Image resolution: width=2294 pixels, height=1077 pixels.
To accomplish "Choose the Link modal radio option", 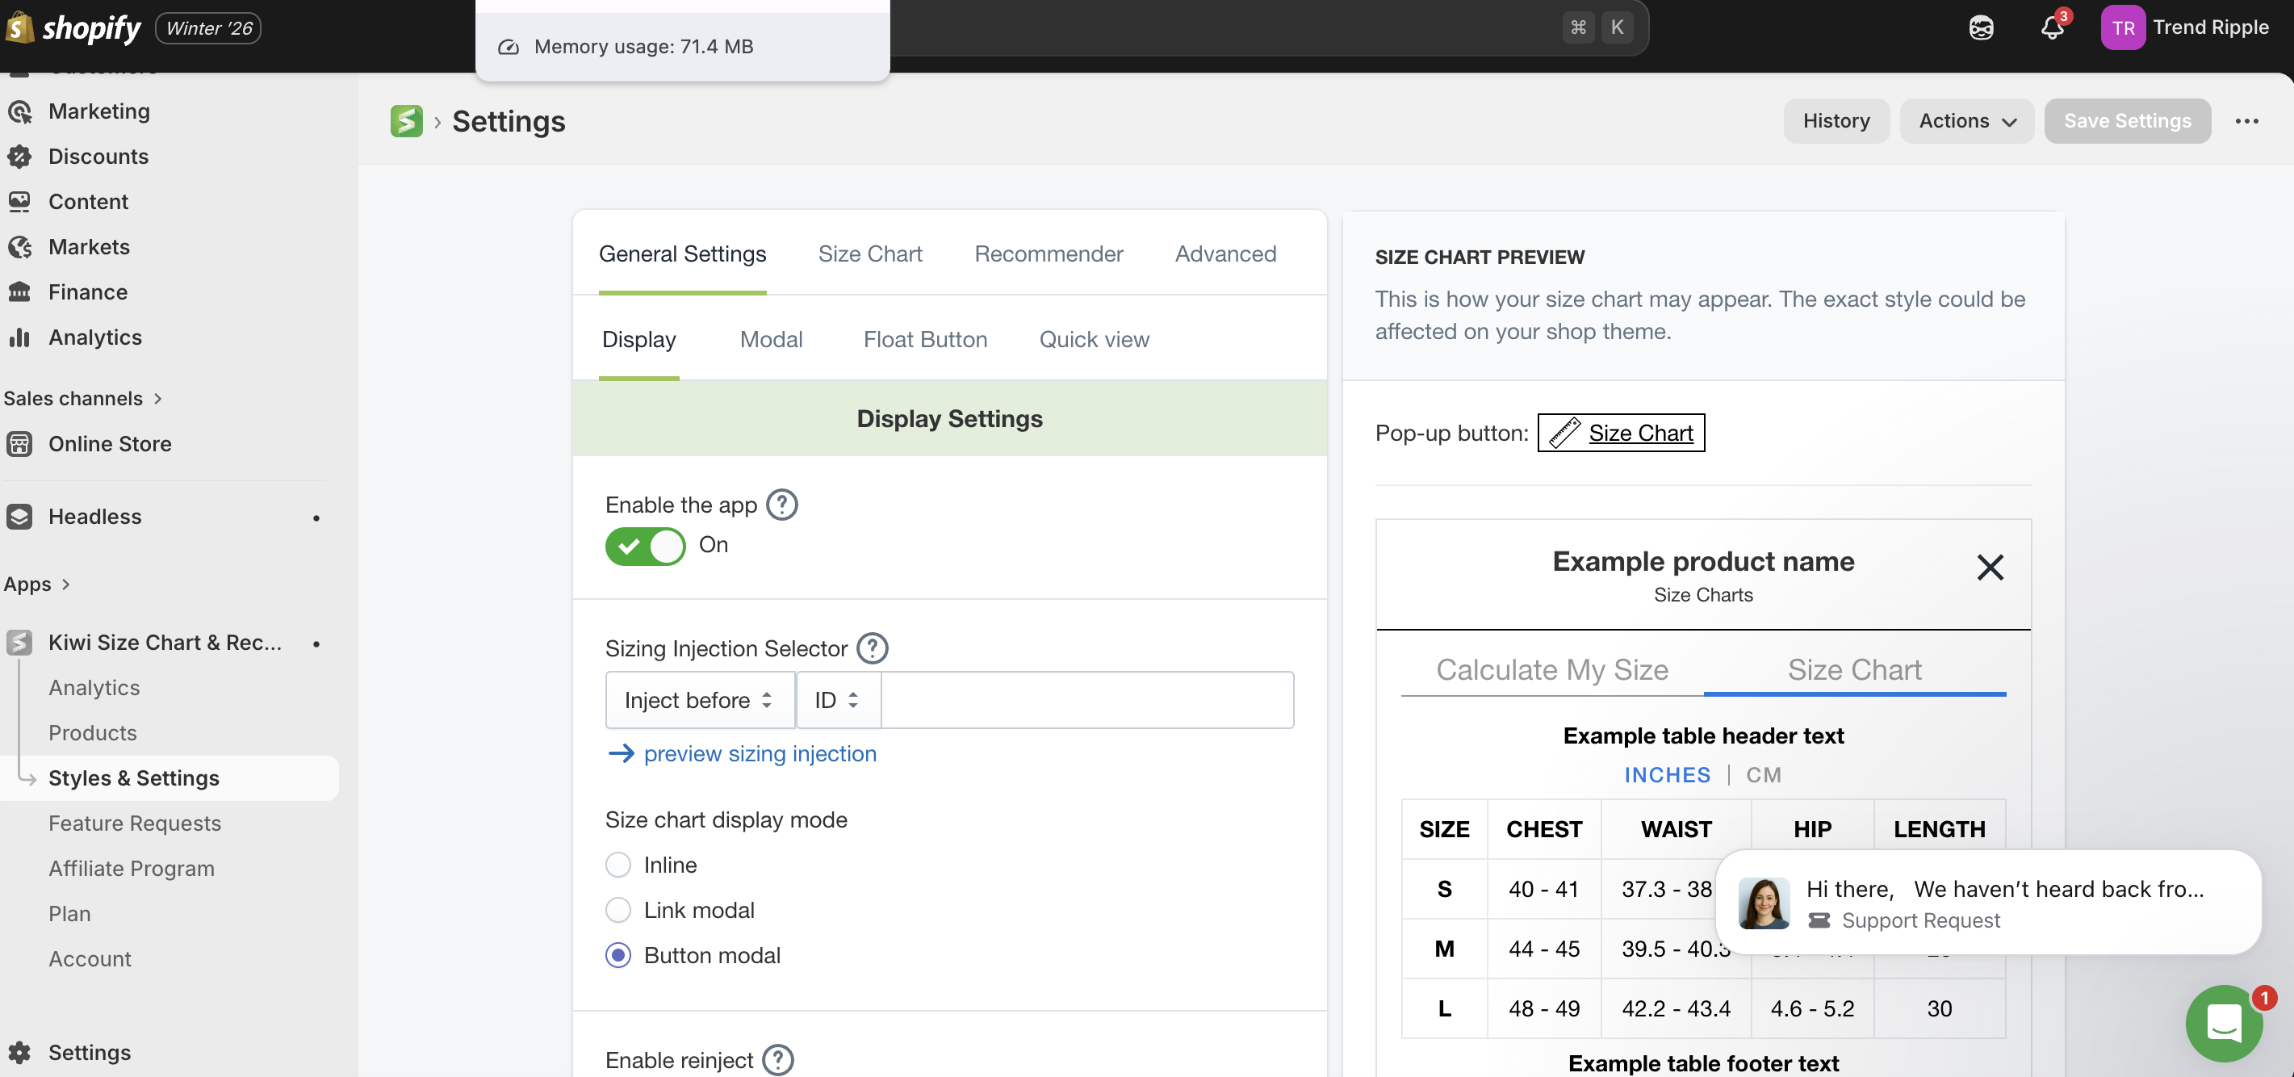I will 618,911.
